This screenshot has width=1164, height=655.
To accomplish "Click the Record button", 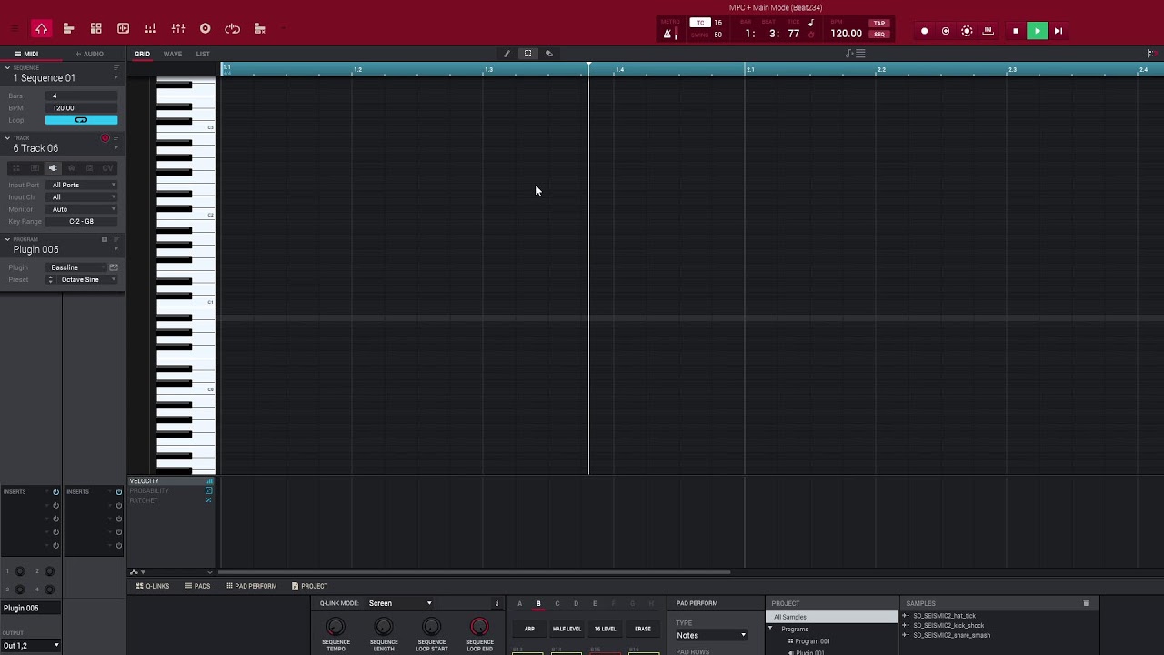I will [x=924, y=31].
